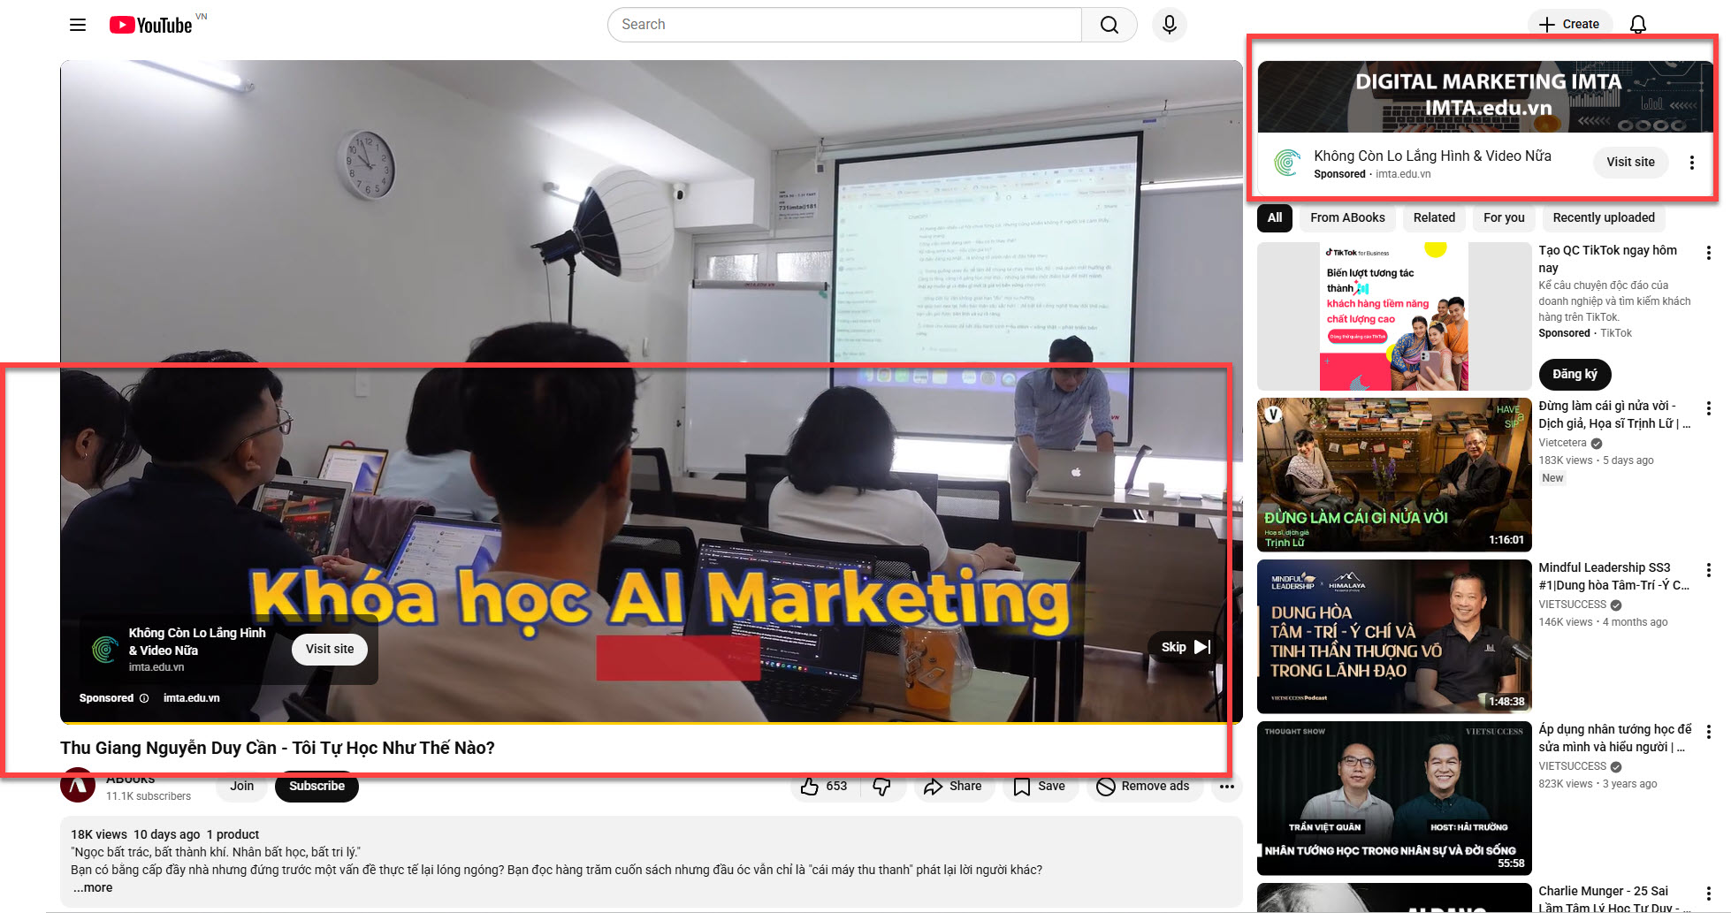
Task: Open notifications via the bell icon
Action: (1637, 24)
